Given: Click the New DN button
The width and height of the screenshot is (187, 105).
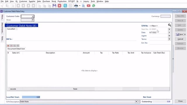Looking at the screenshot, I should (180, 16).
